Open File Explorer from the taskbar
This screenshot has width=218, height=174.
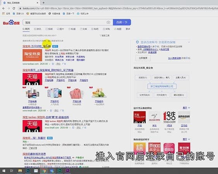pos(20,171)
